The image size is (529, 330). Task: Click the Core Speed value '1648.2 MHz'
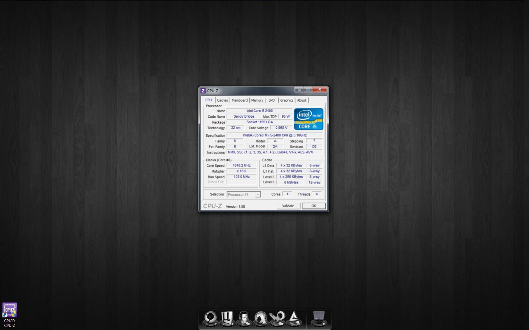pos(242,165)
